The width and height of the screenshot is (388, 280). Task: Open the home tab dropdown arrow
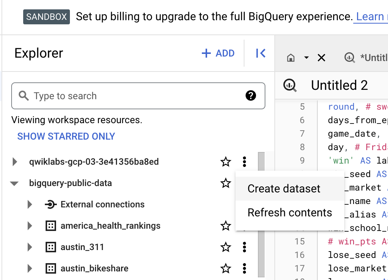307,58
